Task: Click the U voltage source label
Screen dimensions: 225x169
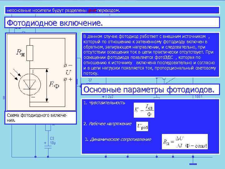Action: tap(68, 72)
